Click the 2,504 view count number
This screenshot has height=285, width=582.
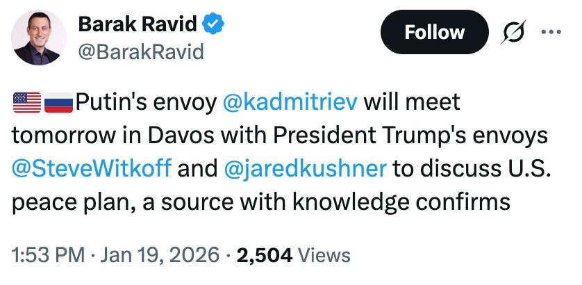[x=265, y=254]
